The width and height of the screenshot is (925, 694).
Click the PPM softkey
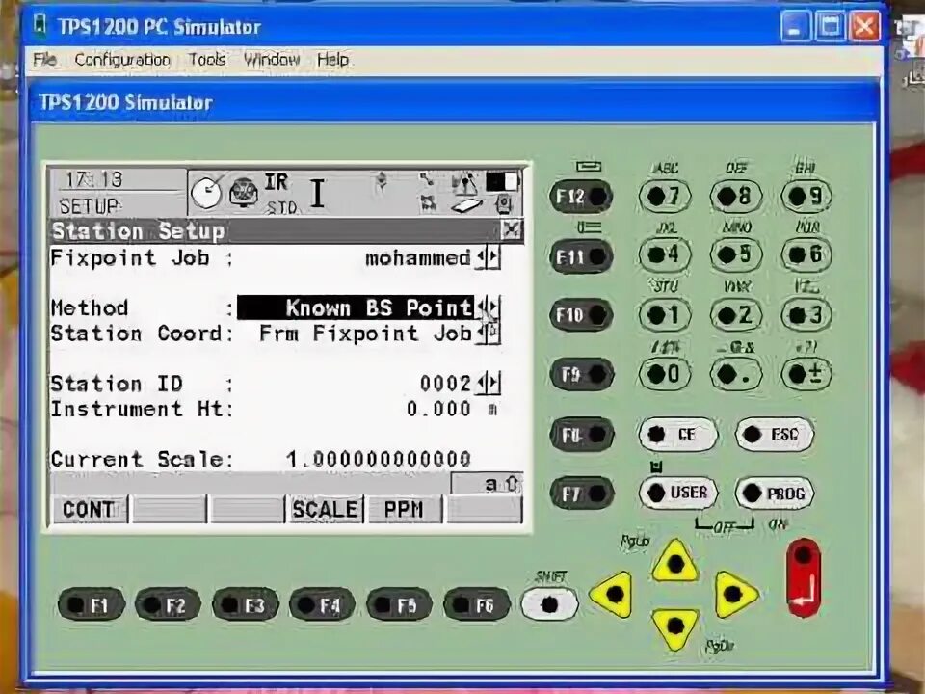tap(405, 509)
